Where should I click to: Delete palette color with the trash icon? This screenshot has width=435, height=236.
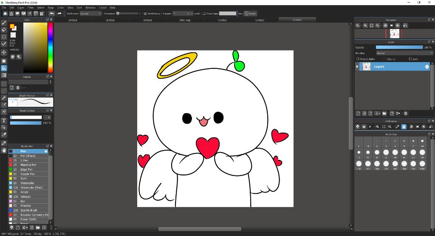tap(18, 88)
